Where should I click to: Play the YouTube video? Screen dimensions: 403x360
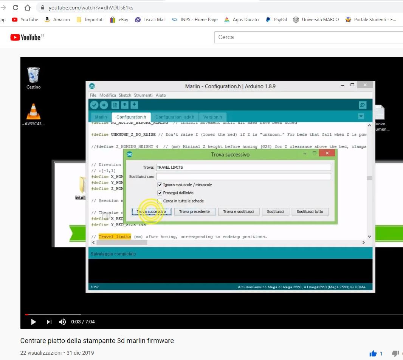tap(33, 322)
